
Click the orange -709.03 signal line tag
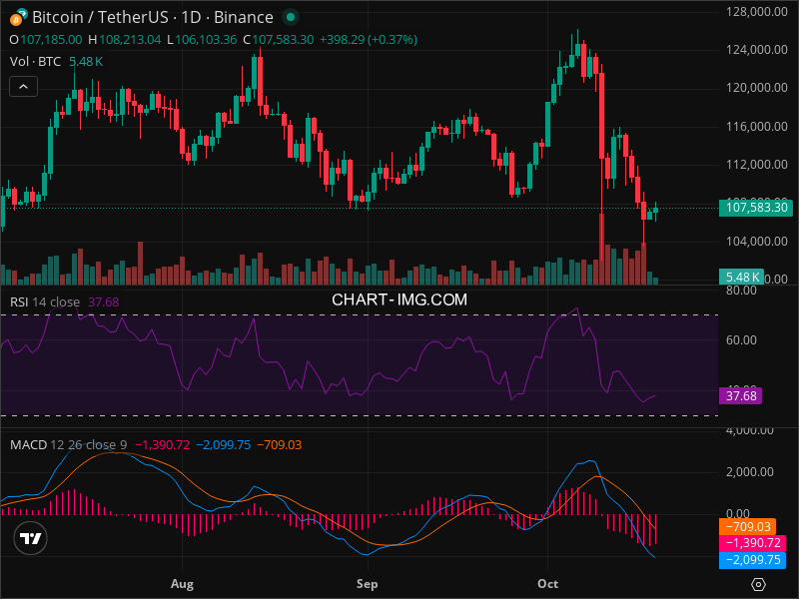point(753,526)
